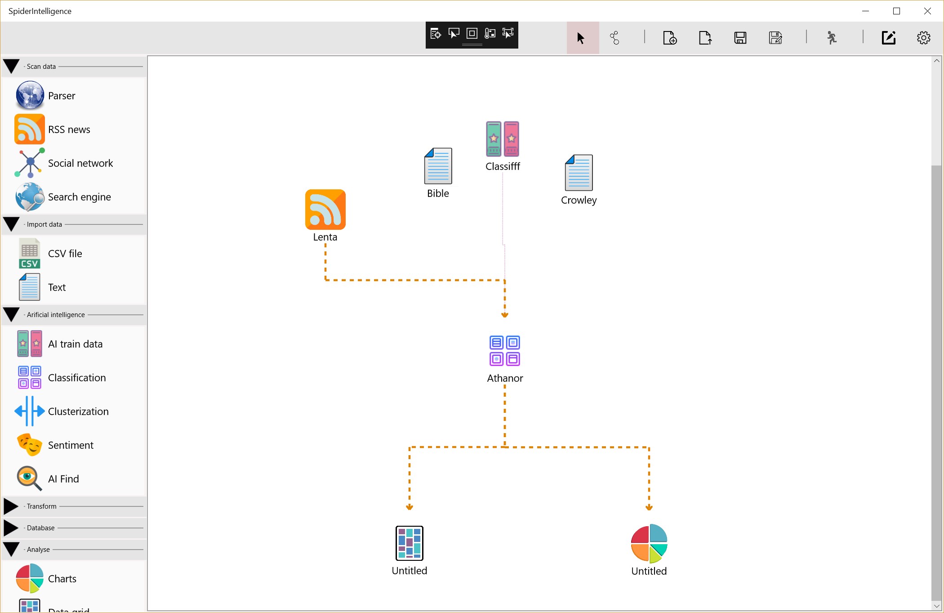Viewport: 944px width, 613px height.
Task: Click the Social network item
Action: point(80,163)
